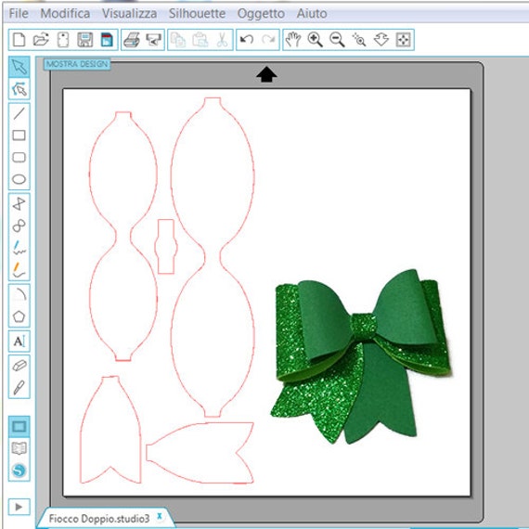Select the orange smooth freehand tool

click(x=19, y=269)
